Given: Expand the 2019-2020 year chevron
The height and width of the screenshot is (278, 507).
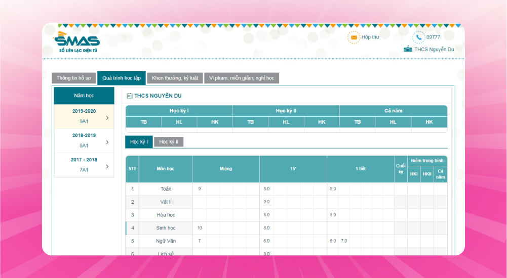Looking at the screenshot, I should click(107, 118).
